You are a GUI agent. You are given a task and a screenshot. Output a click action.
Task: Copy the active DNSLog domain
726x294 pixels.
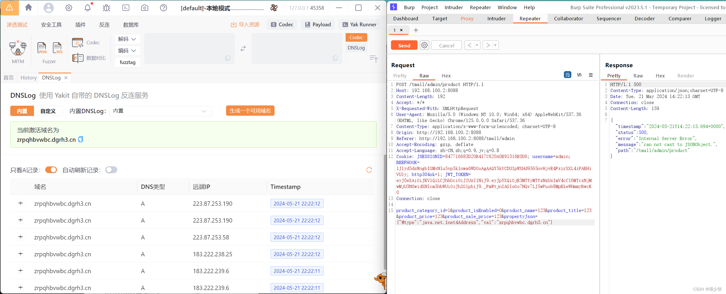(x=81, y=139)
